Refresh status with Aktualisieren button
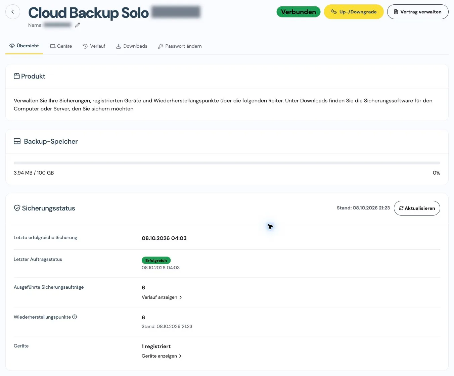The image size is (454, 376). [417, 208]
